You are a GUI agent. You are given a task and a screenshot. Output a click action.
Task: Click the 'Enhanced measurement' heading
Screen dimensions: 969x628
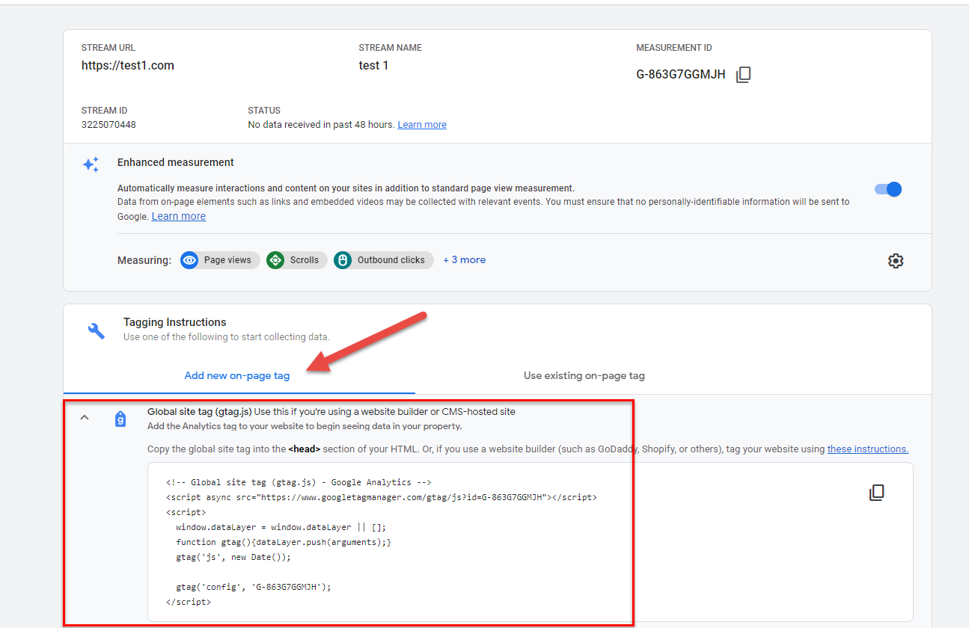pyautogui.click(x=176, y=162)
